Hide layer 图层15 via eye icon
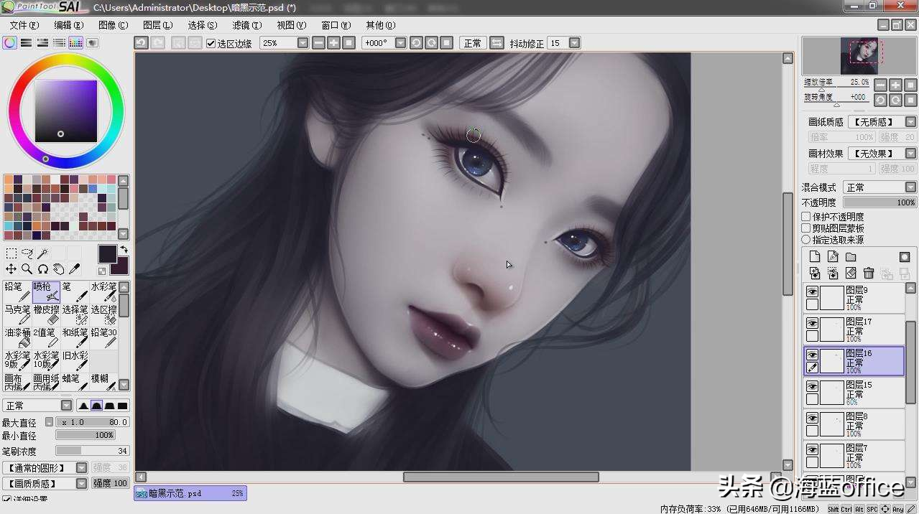 click(812, 386)
